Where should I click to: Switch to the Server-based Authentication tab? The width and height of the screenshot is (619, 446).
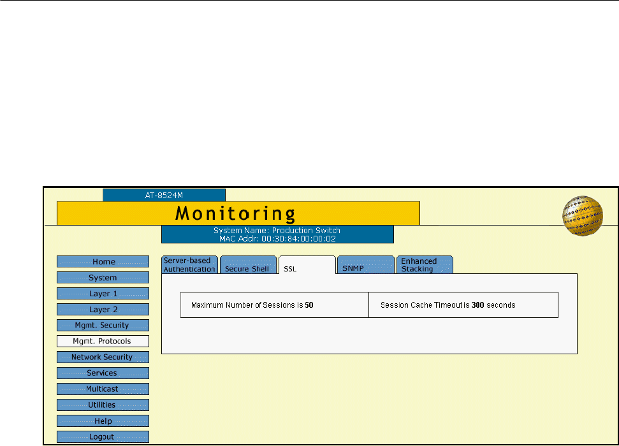(189, 265)
